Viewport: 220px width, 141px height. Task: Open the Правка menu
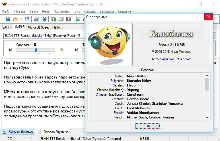click(x=20, y=11)
